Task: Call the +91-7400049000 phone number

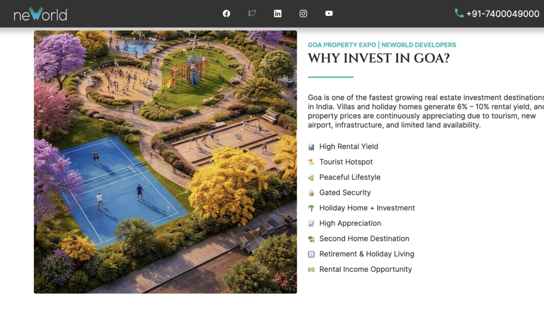Action: pyautogui.click(x=503, y=14)
